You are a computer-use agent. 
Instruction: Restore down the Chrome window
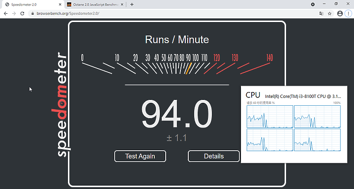click(336, 4)
